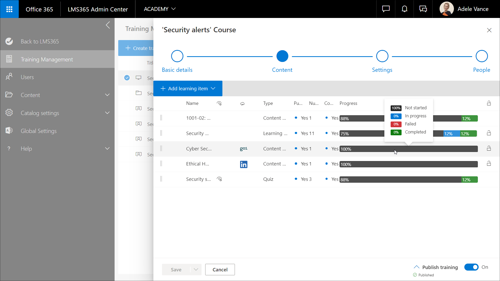
Task: Click the drag handle of 1001-02 row
Action: pos(161,118)
